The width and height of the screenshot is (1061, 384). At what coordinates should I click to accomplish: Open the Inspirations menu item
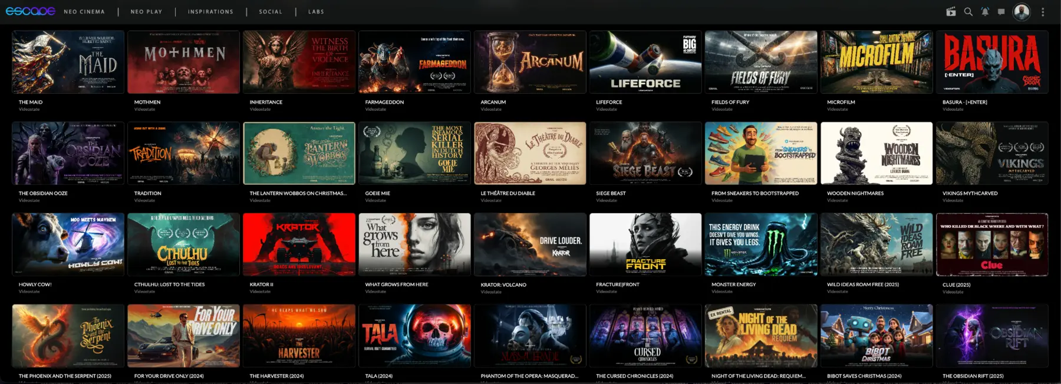(210, 12)
